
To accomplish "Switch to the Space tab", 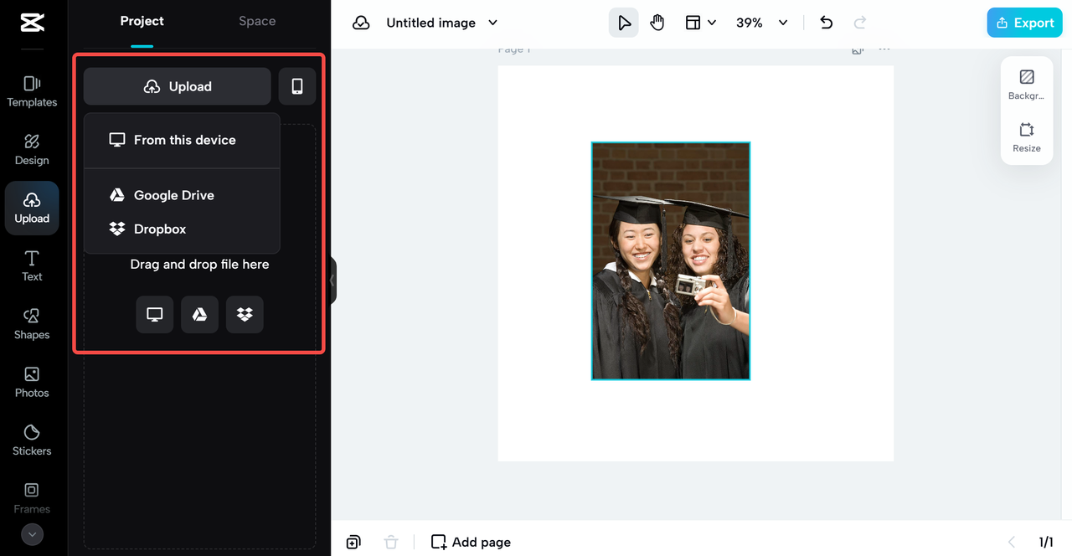I will coord(256,21).
